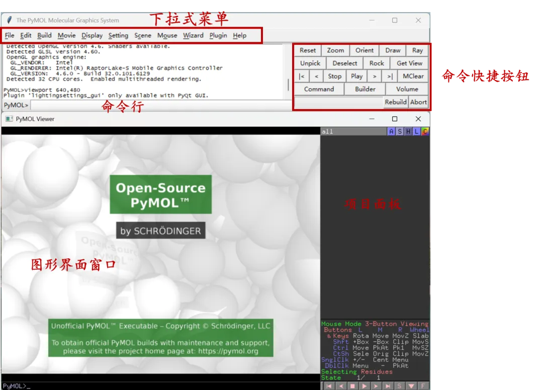
Task: Toggle visibility of the 'all' object entry
Action: 353,132
